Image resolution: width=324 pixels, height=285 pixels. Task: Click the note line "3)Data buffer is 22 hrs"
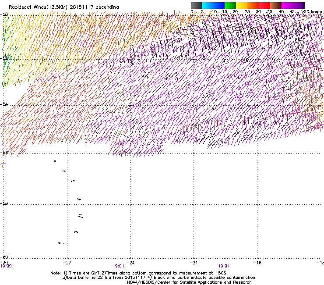[158, 278]
